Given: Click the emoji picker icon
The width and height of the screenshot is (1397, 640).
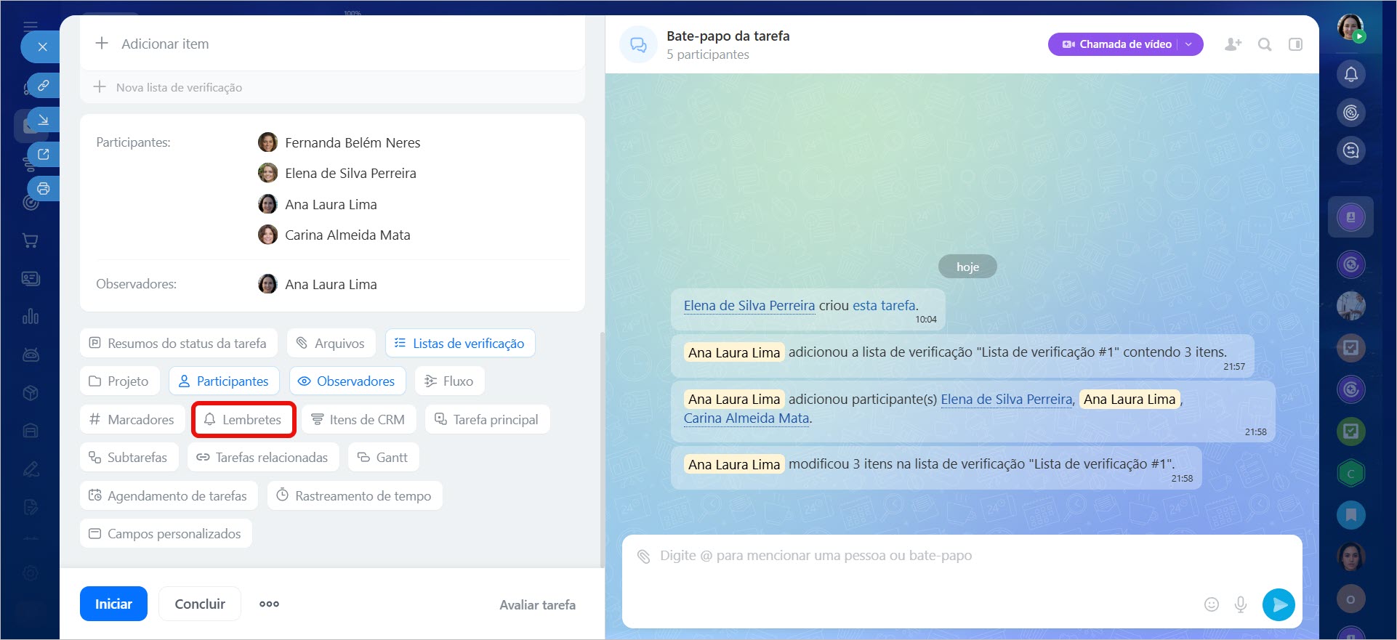Looking at the screenshot, I should click(1211, 604).
